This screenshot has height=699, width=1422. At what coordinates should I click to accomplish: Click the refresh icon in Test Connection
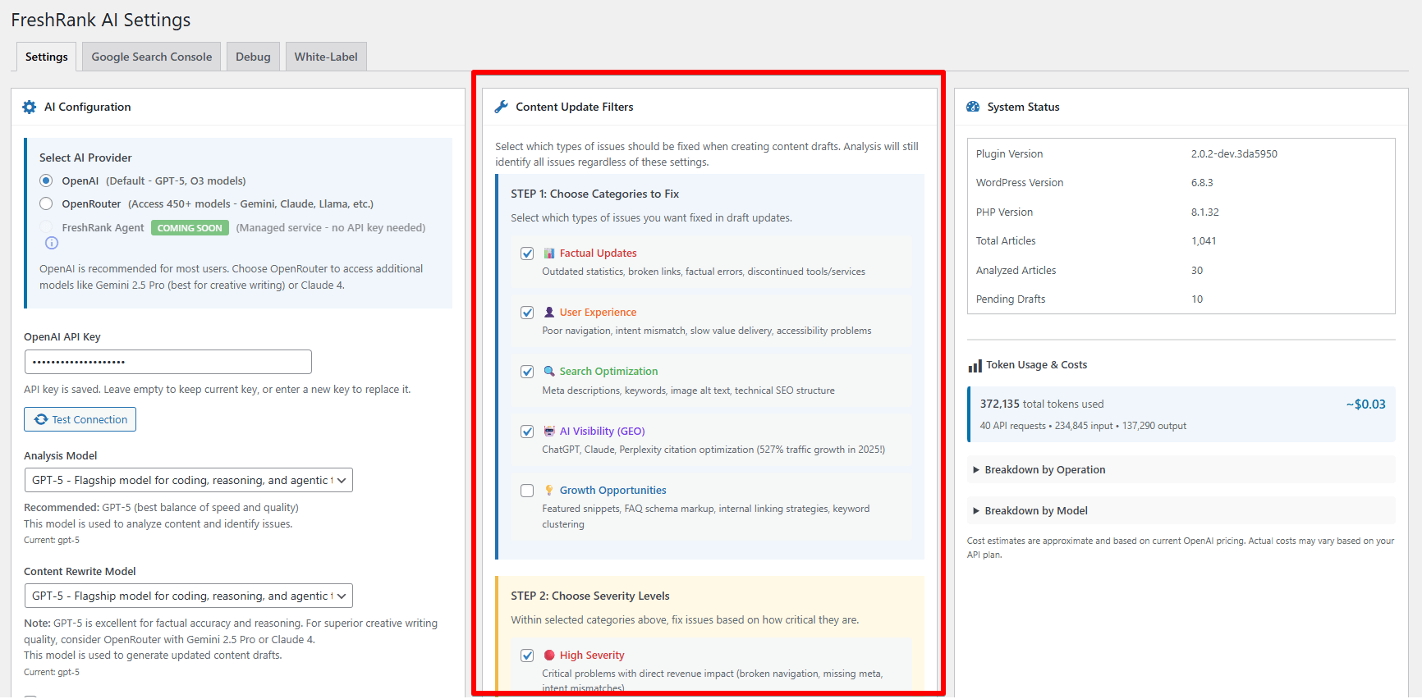[x=41, y=419]
